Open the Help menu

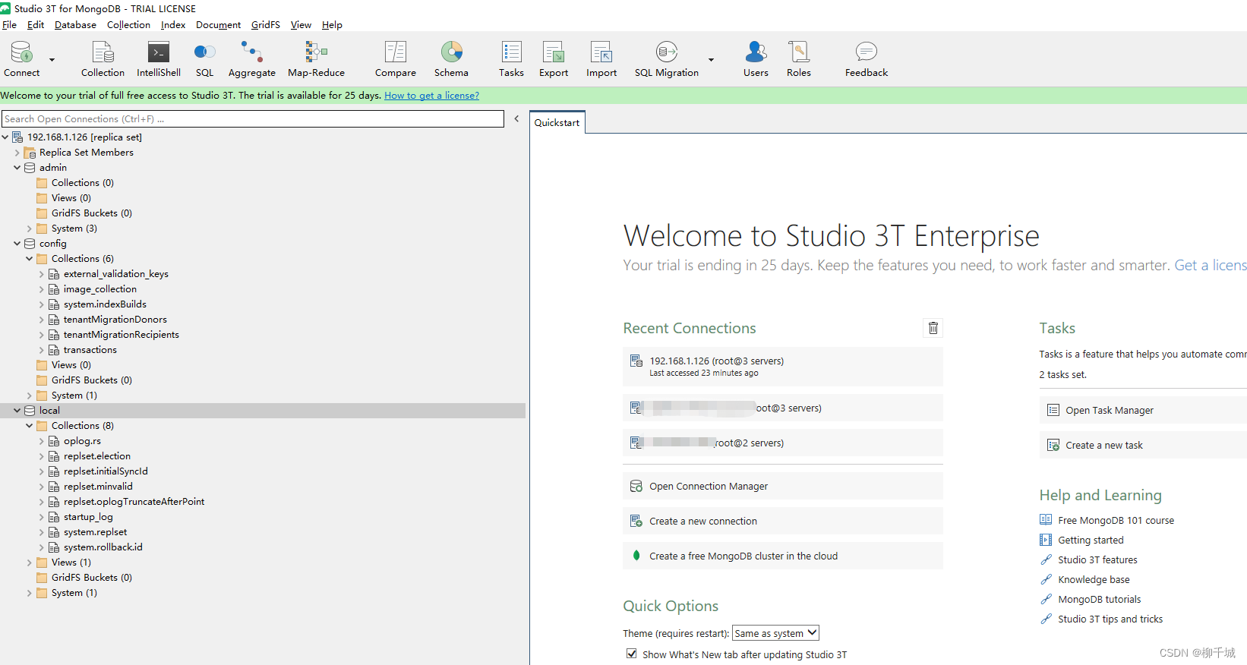[x=332, y=25]
